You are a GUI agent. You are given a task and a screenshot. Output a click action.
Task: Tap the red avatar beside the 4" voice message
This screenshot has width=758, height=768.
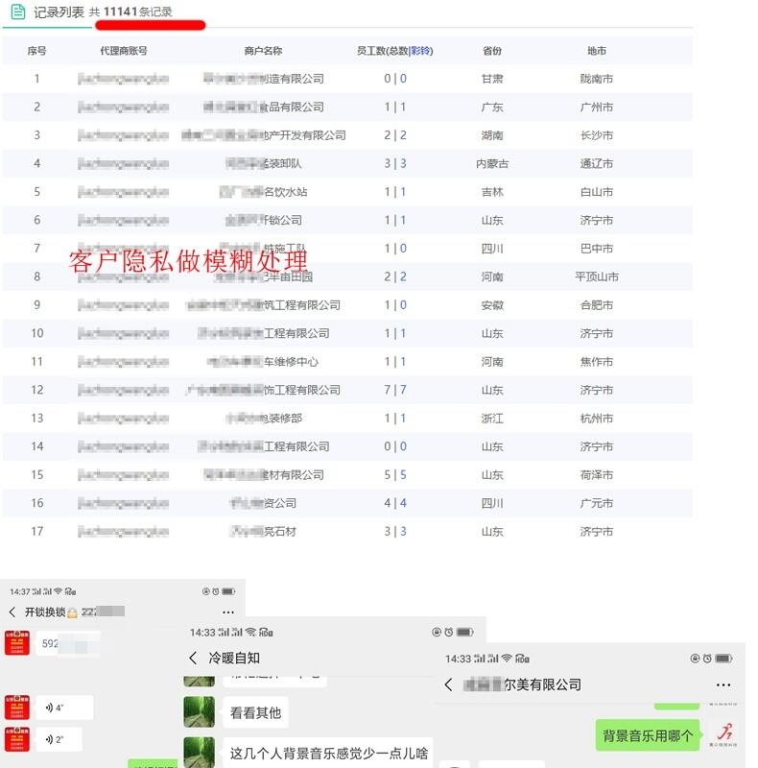tap(15, 708)
